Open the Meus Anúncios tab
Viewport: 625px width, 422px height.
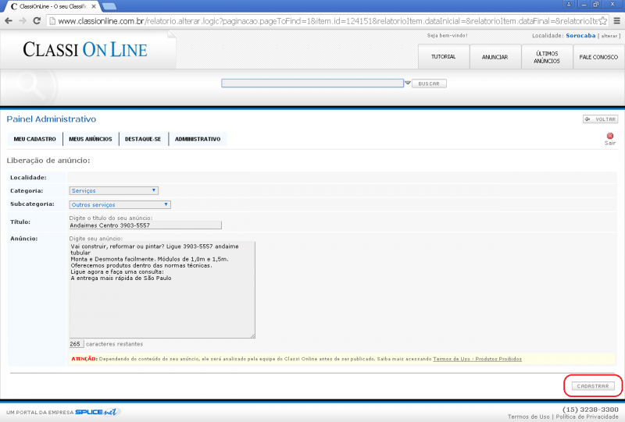[x=90, y=139]
